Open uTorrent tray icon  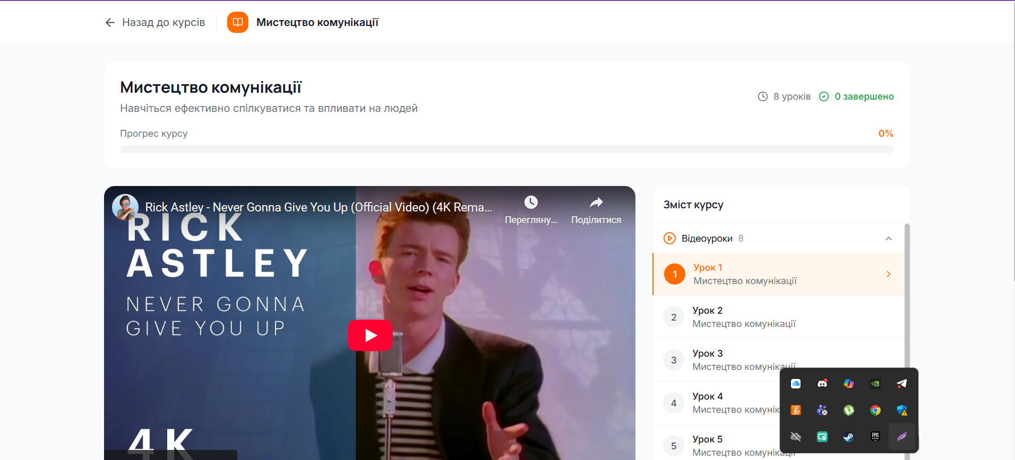tap(849, 410)
